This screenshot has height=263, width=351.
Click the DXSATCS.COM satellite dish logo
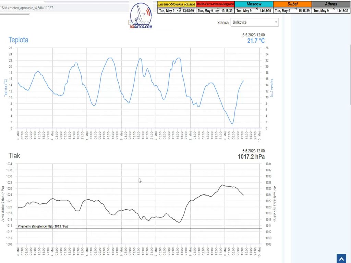pos(141,15)
